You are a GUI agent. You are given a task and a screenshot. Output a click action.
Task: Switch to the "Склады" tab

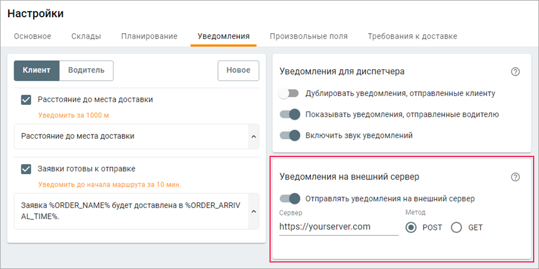pos(86,36)
